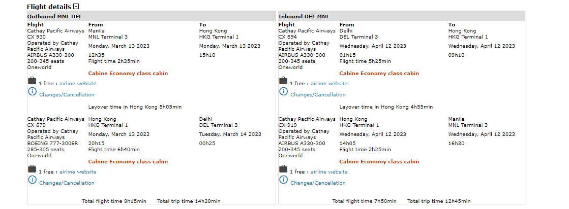The height and width of the screenshot is (209, 569).
Task: Open airline website link for CX 694
Action: click(x=329, y=84)
